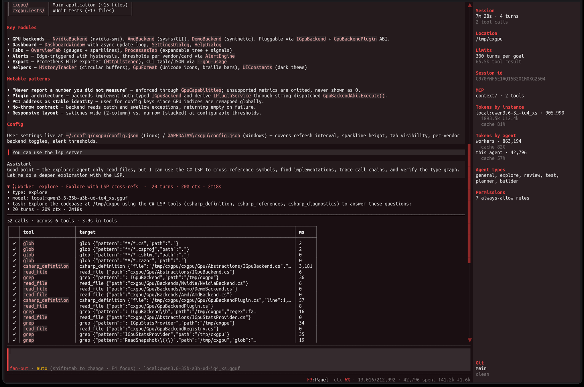Image resolution: width=584 pixels, height=387 pixels.
Task: Click checkmark of glob **/*.cs row
Action: click(x=14, y=243)
